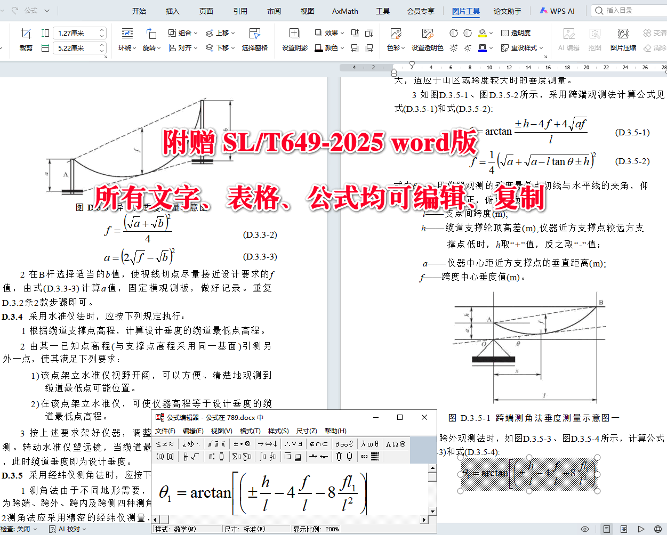Click the fill color bucket swatch
Image resolution: width=667 pixels, height=535 pixels.
pos(482,33)
